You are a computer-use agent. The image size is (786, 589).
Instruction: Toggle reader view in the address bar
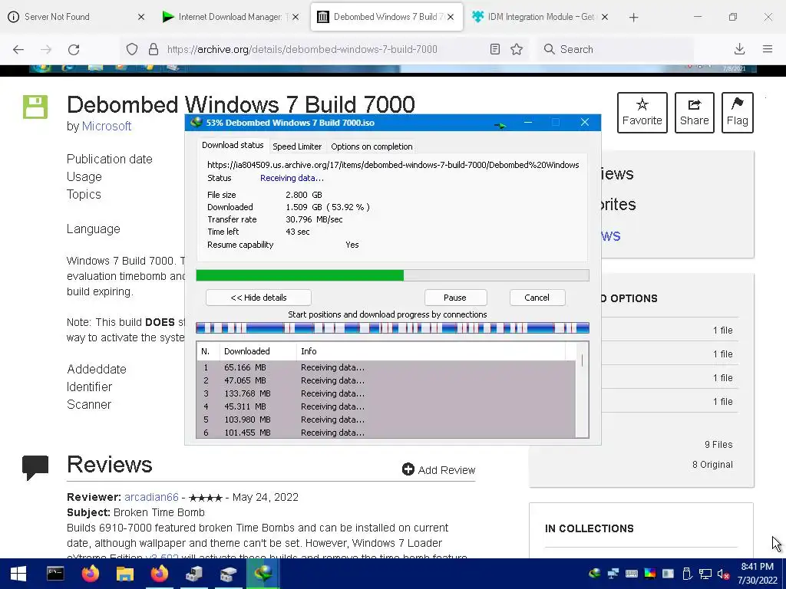coord(495,49)
